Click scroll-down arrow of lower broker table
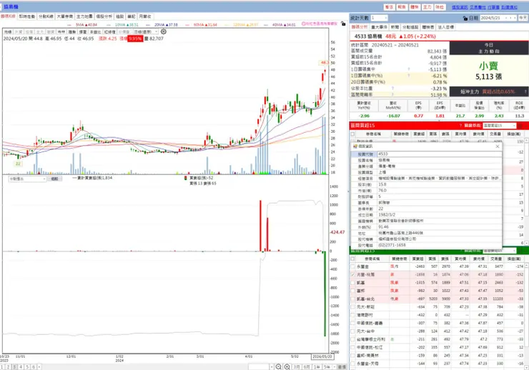This screenshot has width=529, height=370. coord(526,367)
